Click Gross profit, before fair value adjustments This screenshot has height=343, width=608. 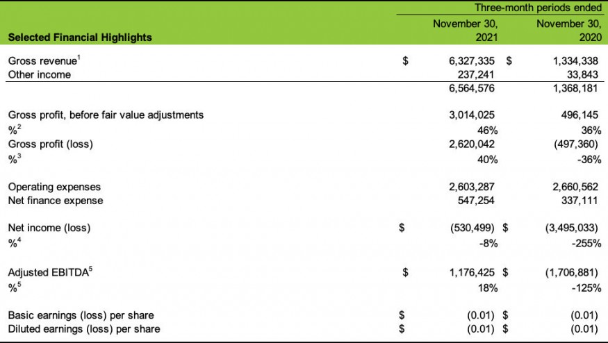[106, 115]
